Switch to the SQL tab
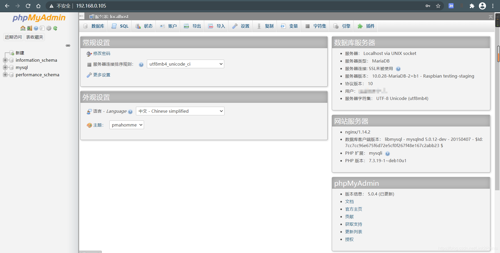Screen dimensions: 500x253 (x=120, y=26)
